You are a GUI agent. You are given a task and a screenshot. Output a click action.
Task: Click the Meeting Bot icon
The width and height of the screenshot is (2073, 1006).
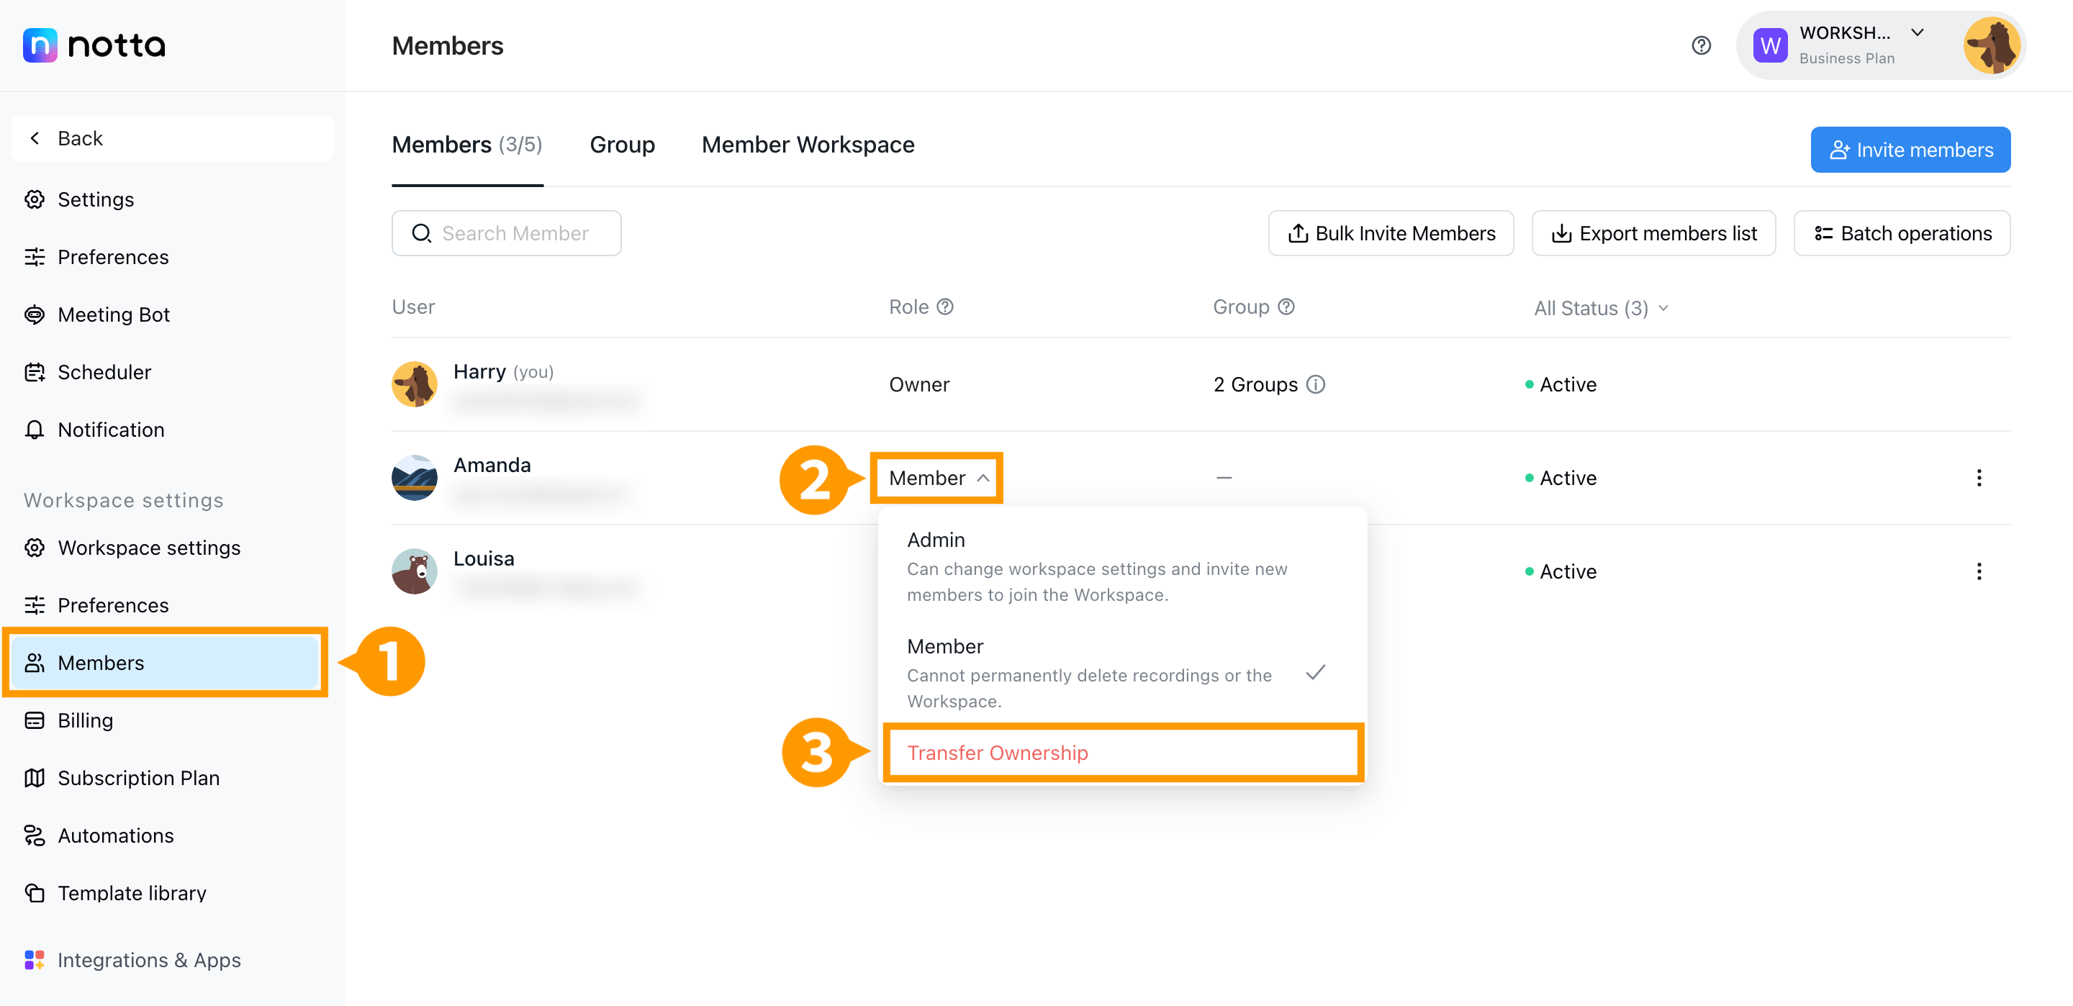[35, 314]
